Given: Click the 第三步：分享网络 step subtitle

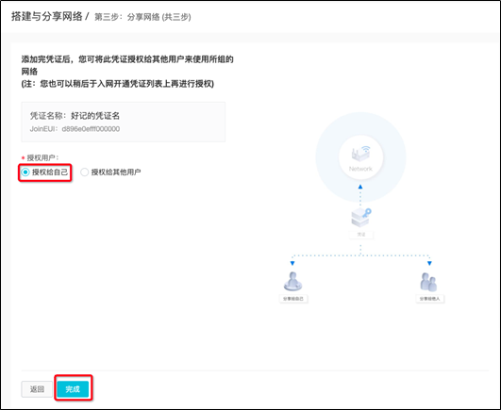Looking at the screenshot, I should click(x=142, y=17).
